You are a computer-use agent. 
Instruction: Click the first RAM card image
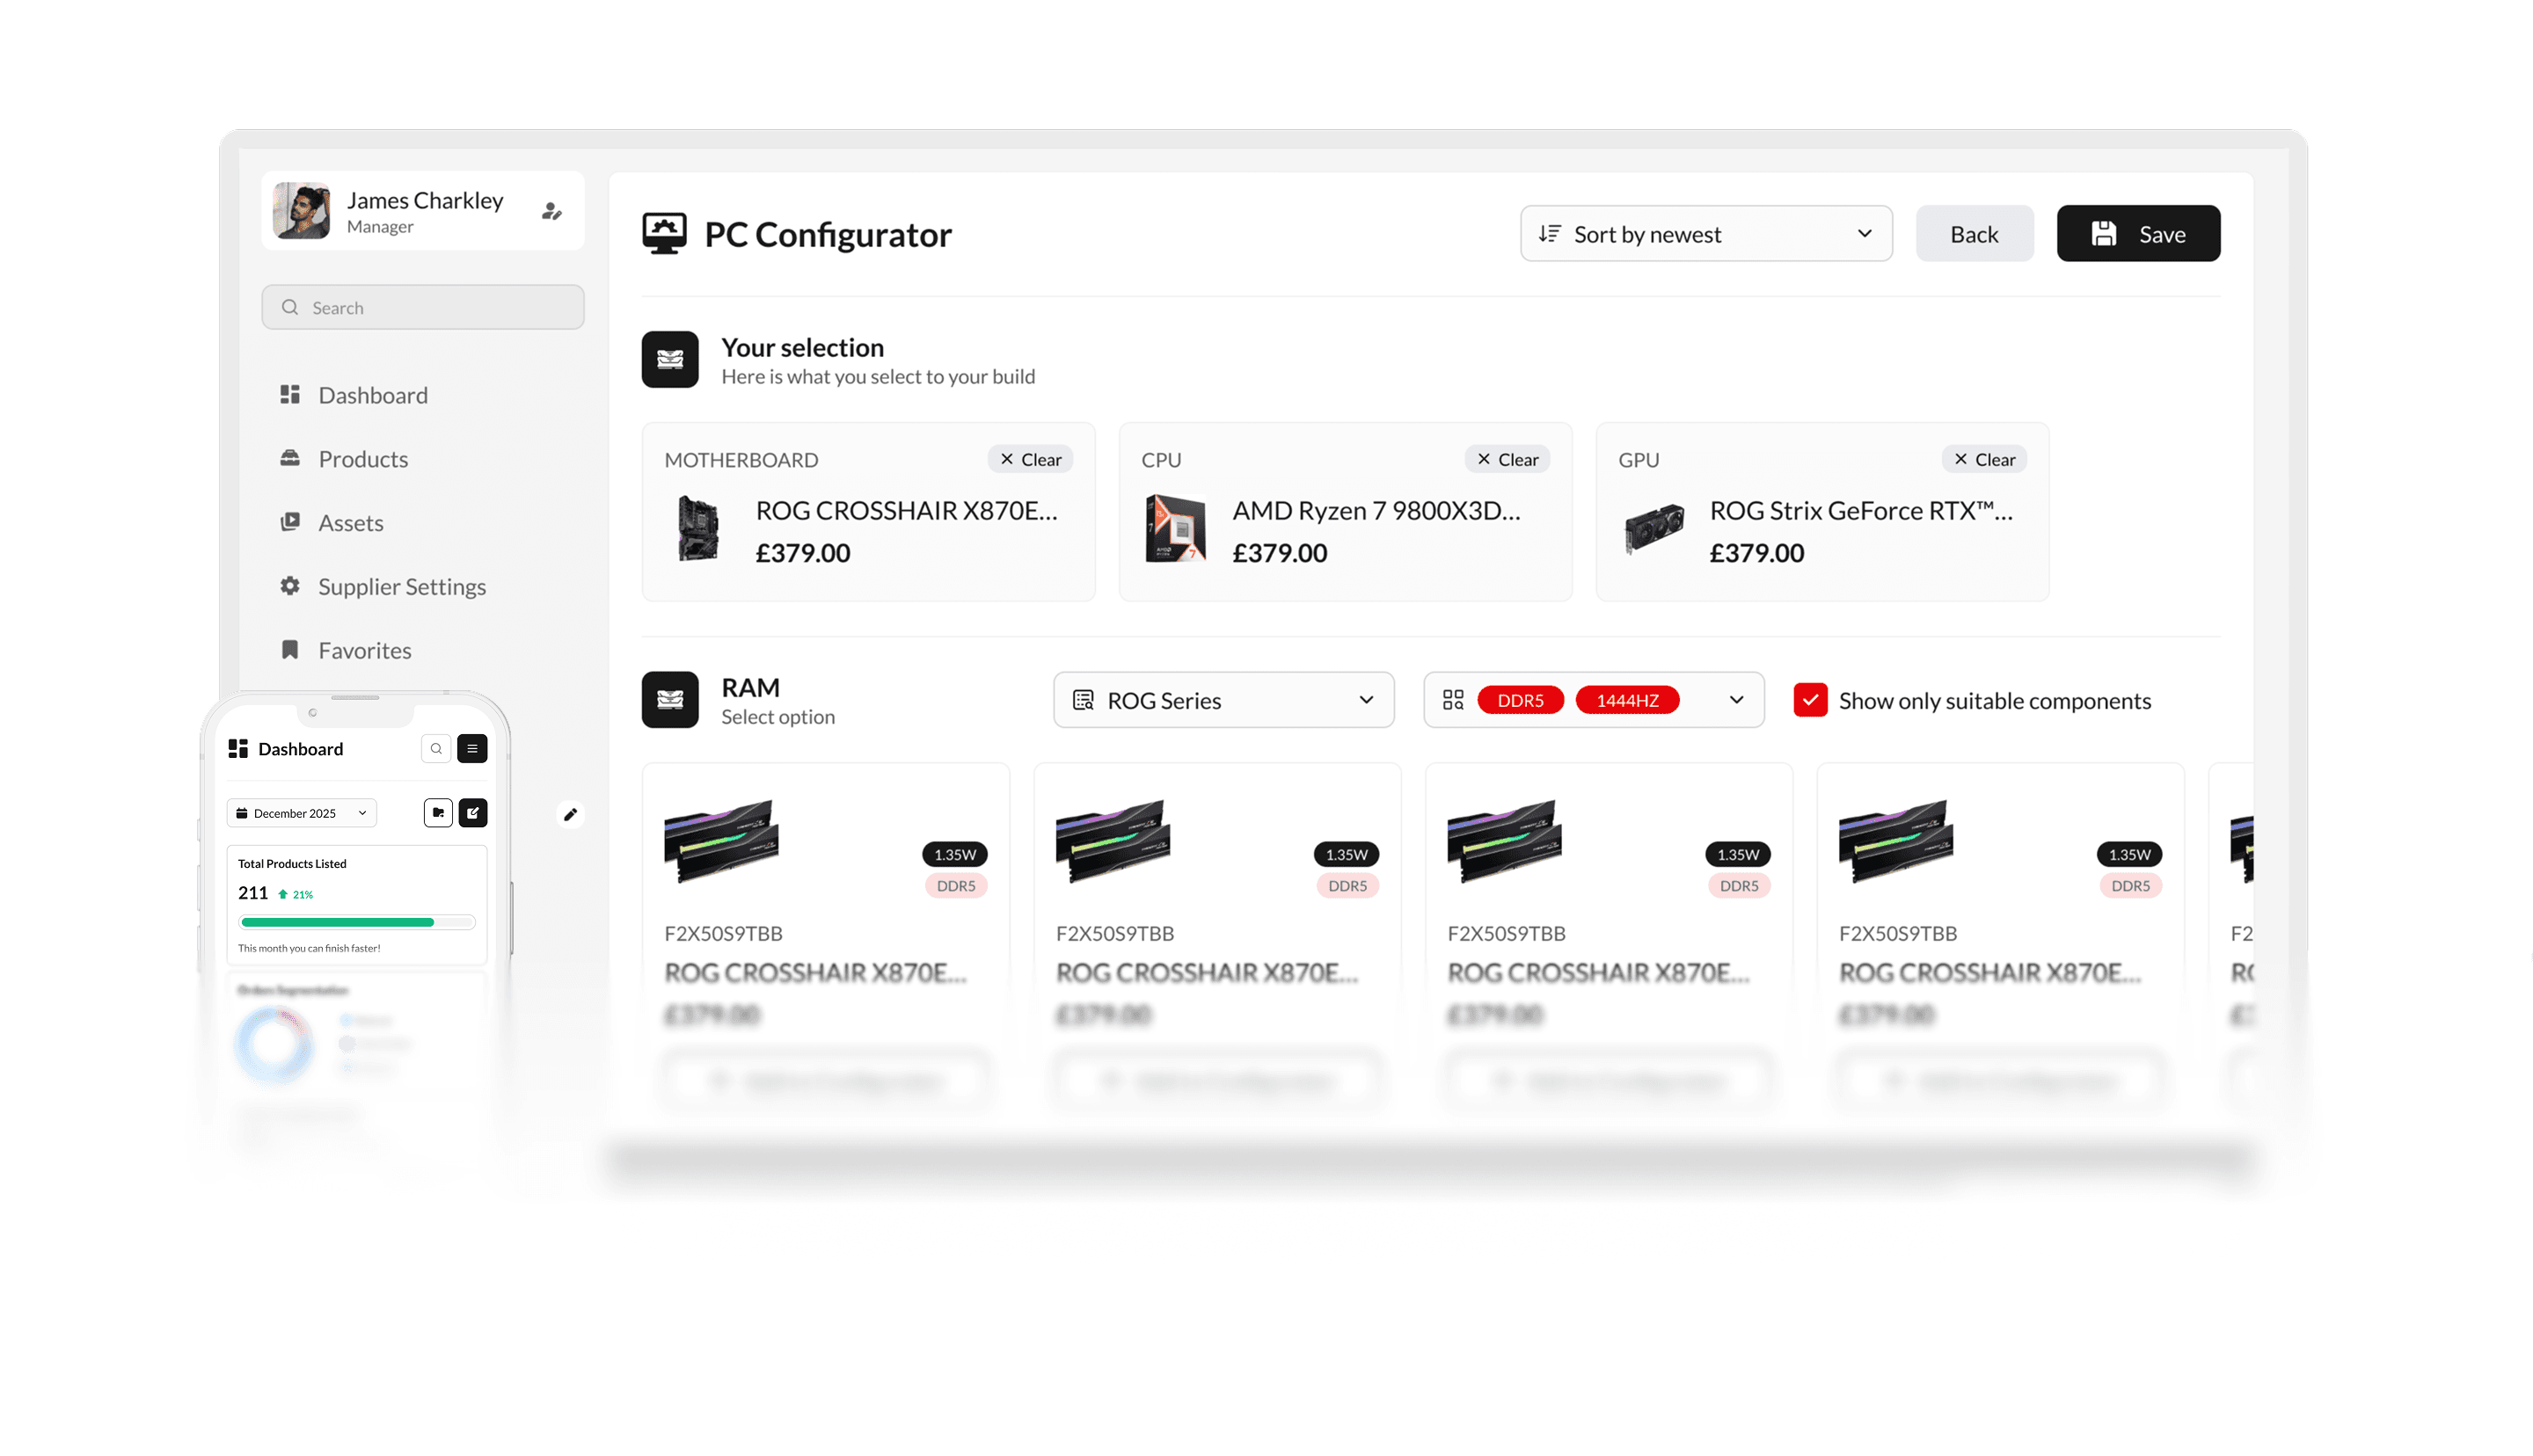click(x=721, y=840)
